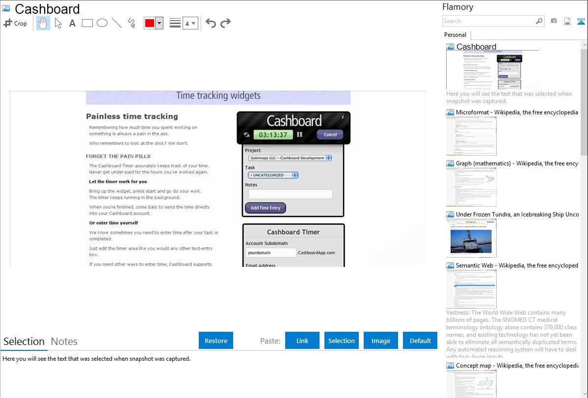Click the Flamory search magnifier icon

(x=539, y=21)
